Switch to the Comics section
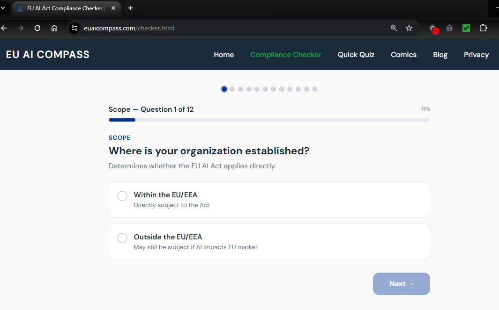The image size is (499, 310). click(x=403, y=55)
